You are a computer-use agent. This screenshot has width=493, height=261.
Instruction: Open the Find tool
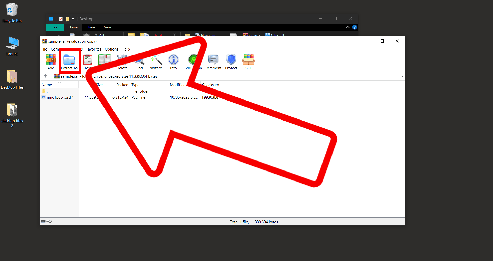click(139, 62)
